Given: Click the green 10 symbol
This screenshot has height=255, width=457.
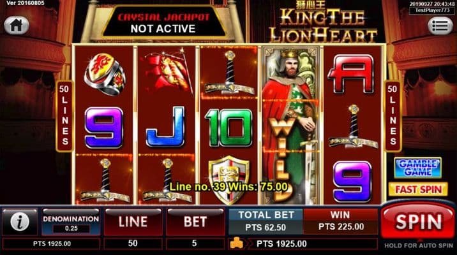Looking at the screenshot, I should pyautogui.click(x=228, y=127).
